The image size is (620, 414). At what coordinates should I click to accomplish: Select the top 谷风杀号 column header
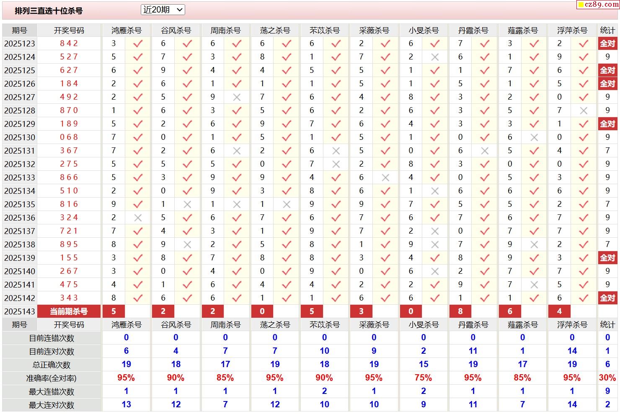click(176, 31)
